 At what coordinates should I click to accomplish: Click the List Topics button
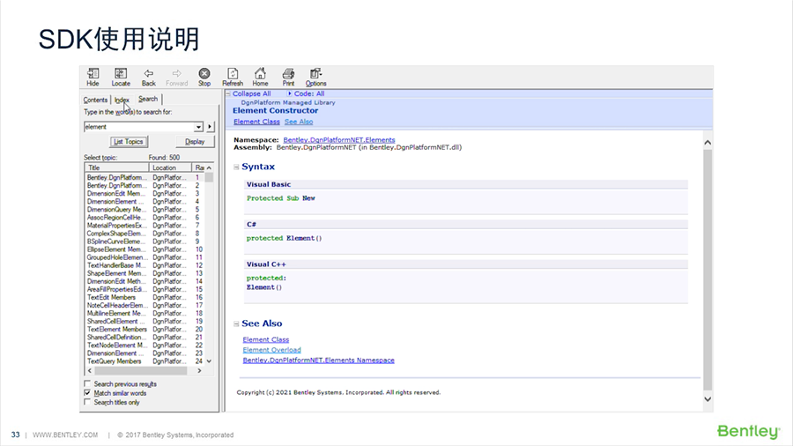(129, 142)
